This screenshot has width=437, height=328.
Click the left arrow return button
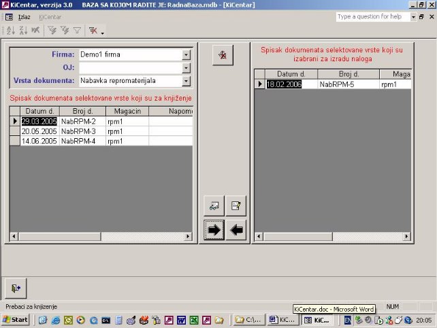(236, 230)
